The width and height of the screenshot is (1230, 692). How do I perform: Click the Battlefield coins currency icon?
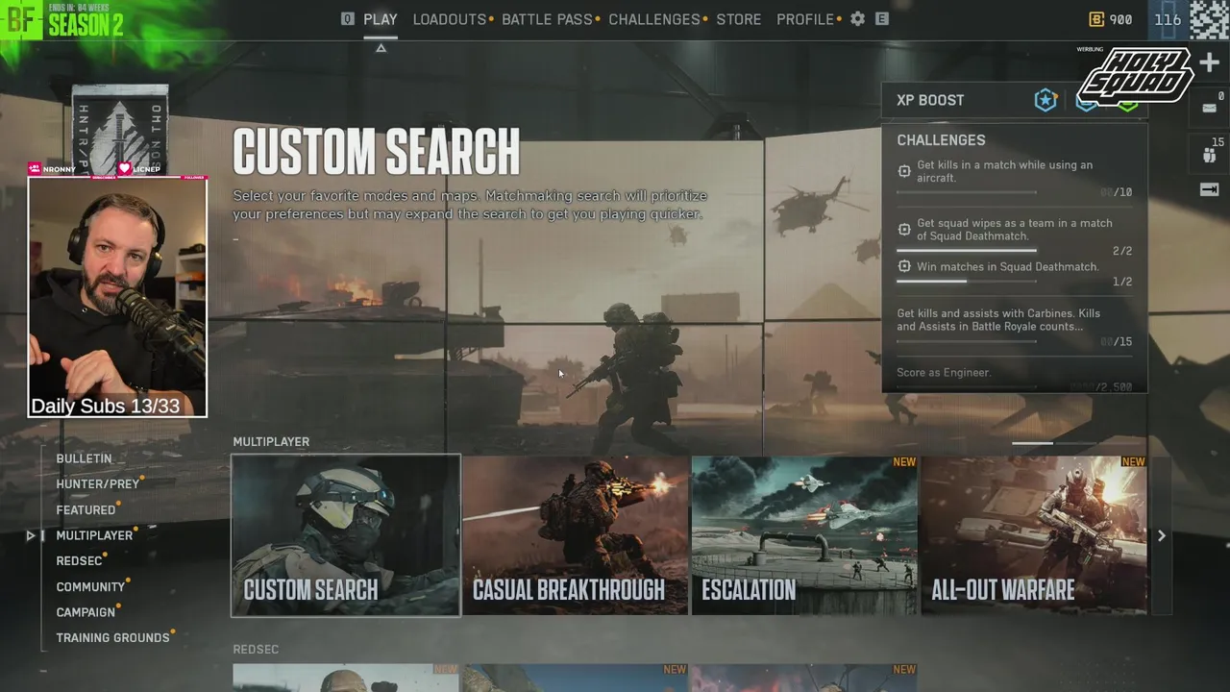pos(1096,19)
